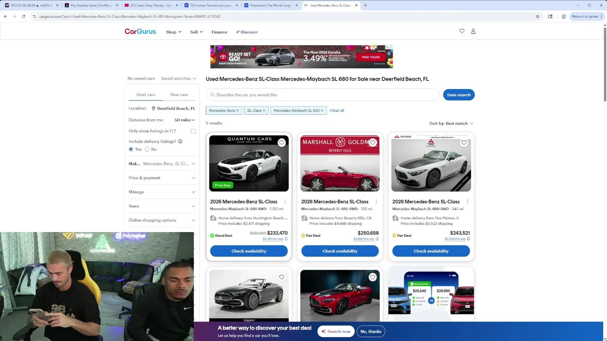This screenshot has height=341, width=607.
Task: Click Describe the car search field
Action: tap(322, 95)
